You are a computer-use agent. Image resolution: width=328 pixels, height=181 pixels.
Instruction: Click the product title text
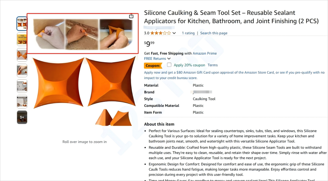(231, 17)
